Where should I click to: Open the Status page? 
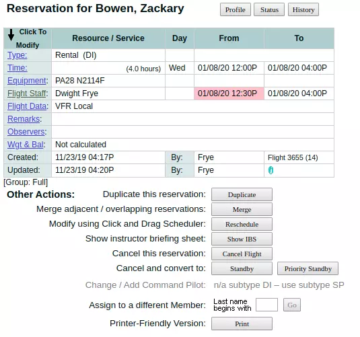[x=269, y=9]
